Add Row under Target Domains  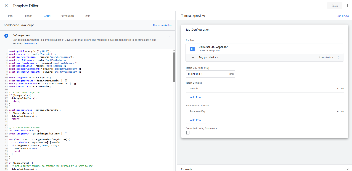click(196, 97)
